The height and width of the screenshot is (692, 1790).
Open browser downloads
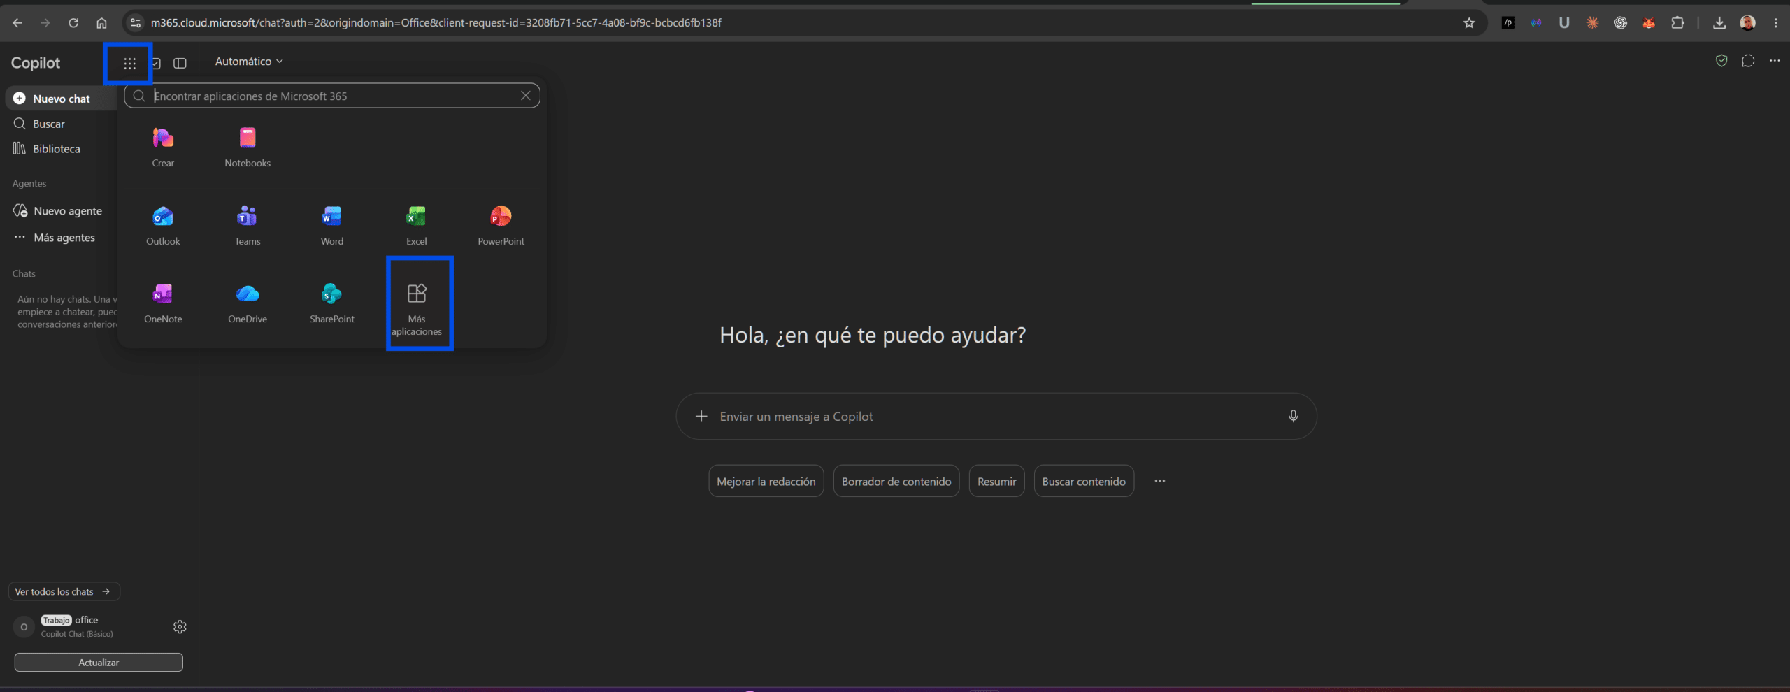[1719, 23]
